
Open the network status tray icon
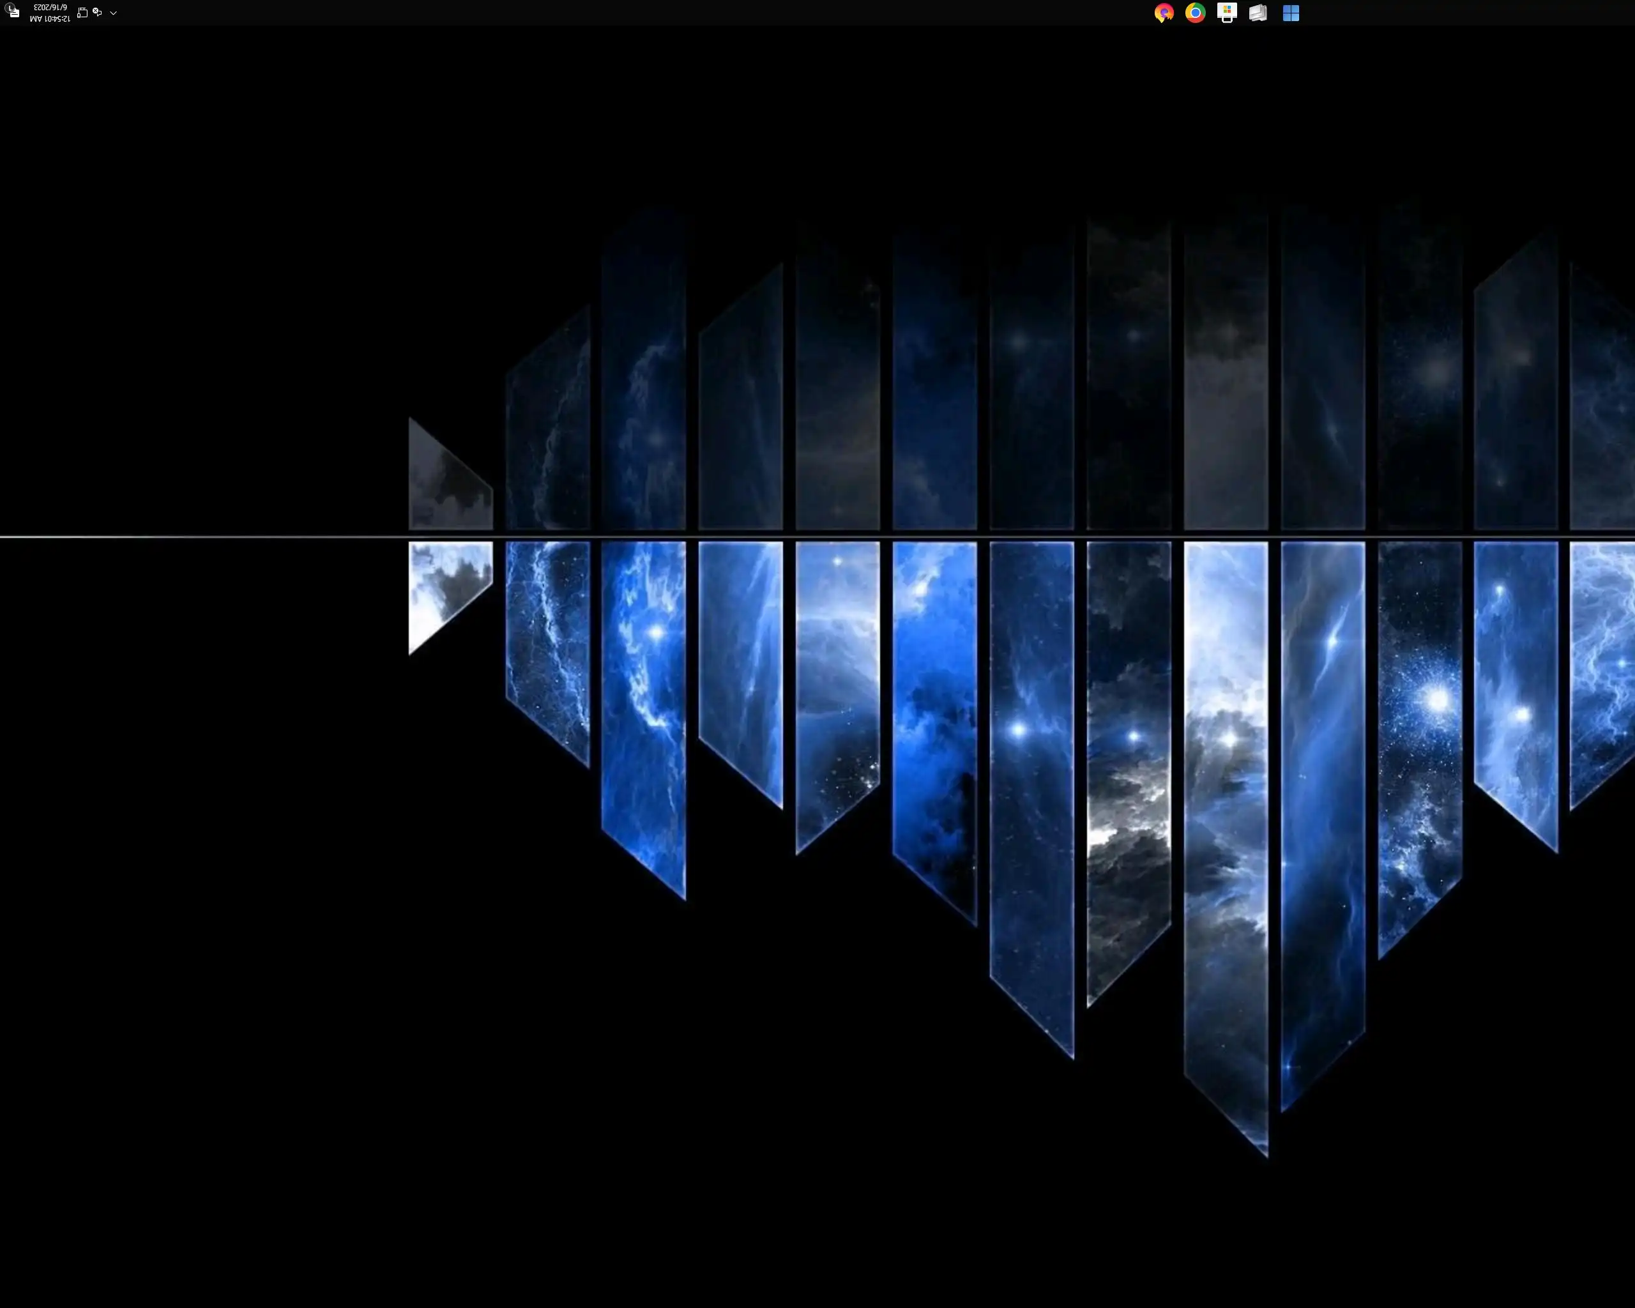pyautogui.click(x=82, y=13)
